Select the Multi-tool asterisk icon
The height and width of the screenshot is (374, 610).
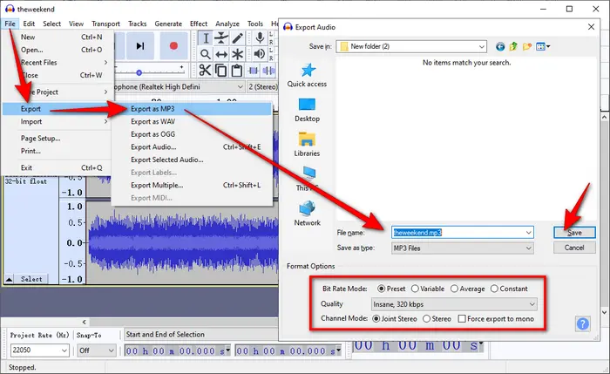tap(237, 54)
